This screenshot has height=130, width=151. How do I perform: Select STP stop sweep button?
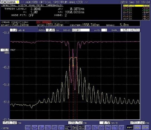pos(145,127)
